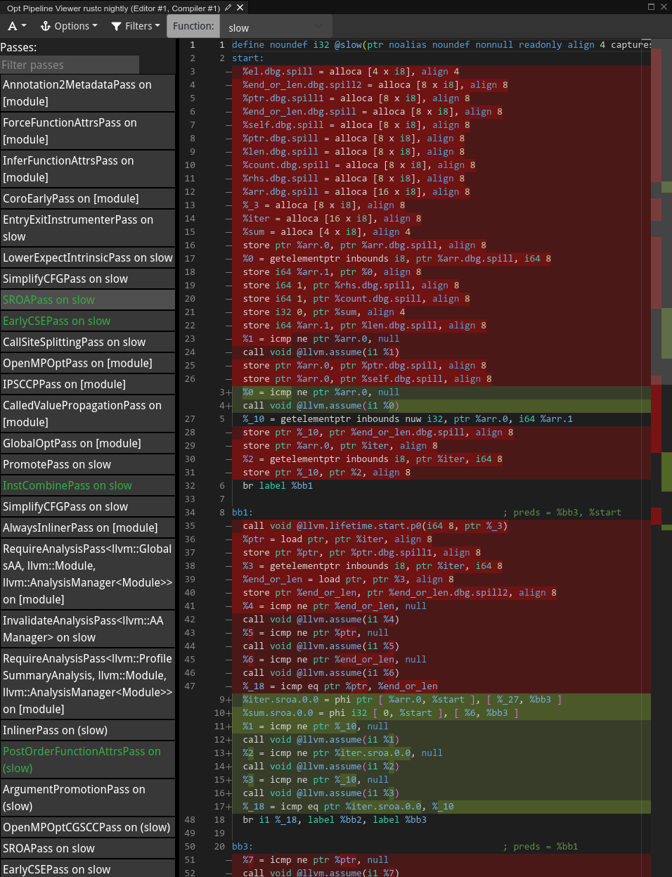Click the 'start:' label line
Screen dimensions: 672x877
point(248,58)
